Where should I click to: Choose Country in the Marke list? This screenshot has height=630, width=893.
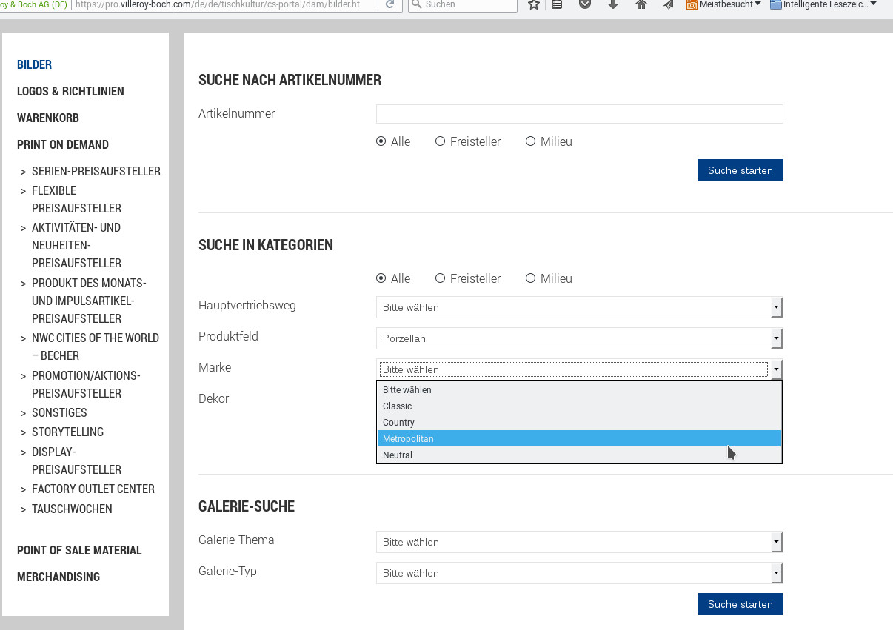[x=579, y=422]
